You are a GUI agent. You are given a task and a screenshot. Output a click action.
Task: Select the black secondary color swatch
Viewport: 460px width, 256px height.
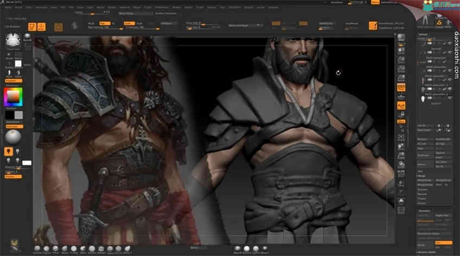[9, 115]
